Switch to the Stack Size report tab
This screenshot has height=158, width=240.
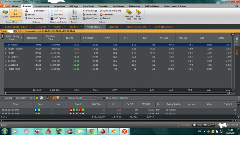click(113, 27)
